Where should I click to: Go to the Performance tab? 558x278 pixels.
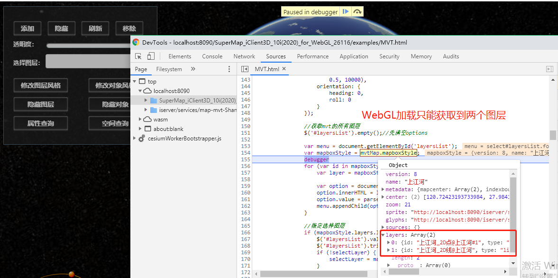coord(313,56)
